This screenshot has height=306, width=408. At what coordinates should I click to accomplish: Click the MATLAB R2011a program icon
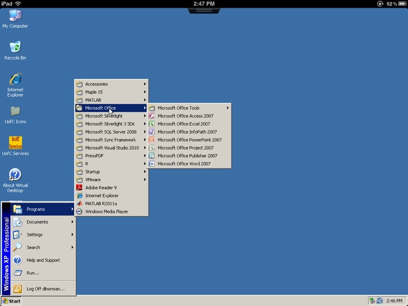pos(80,204)
